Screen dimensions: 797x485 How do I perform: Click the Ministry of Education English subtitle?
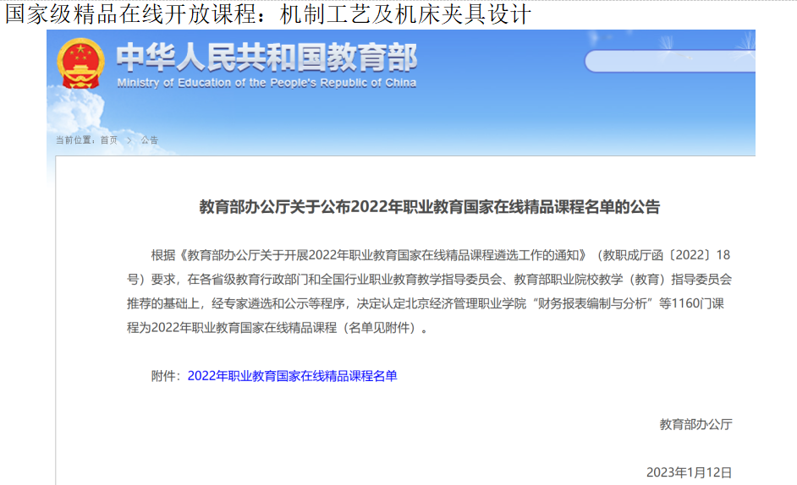tap(266, 83)
